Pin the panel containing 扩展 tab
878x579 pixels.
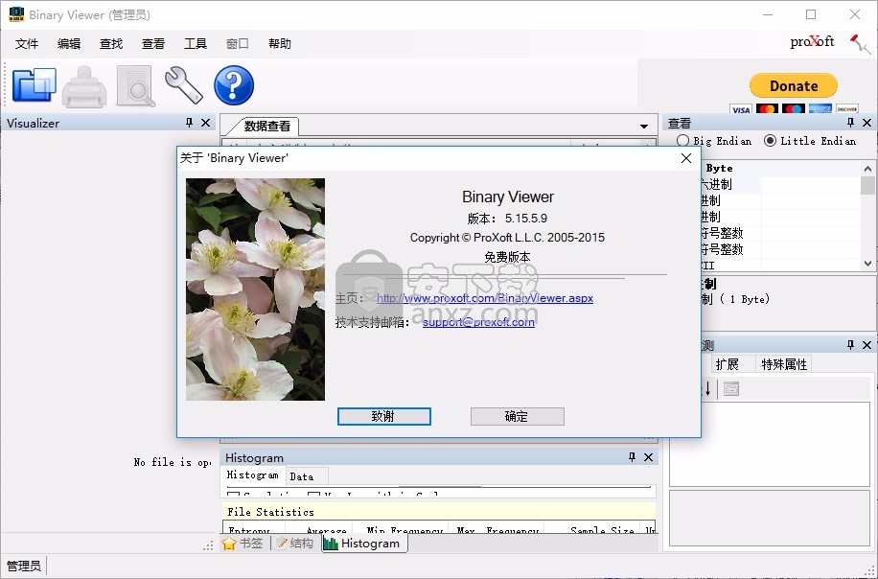850,344
